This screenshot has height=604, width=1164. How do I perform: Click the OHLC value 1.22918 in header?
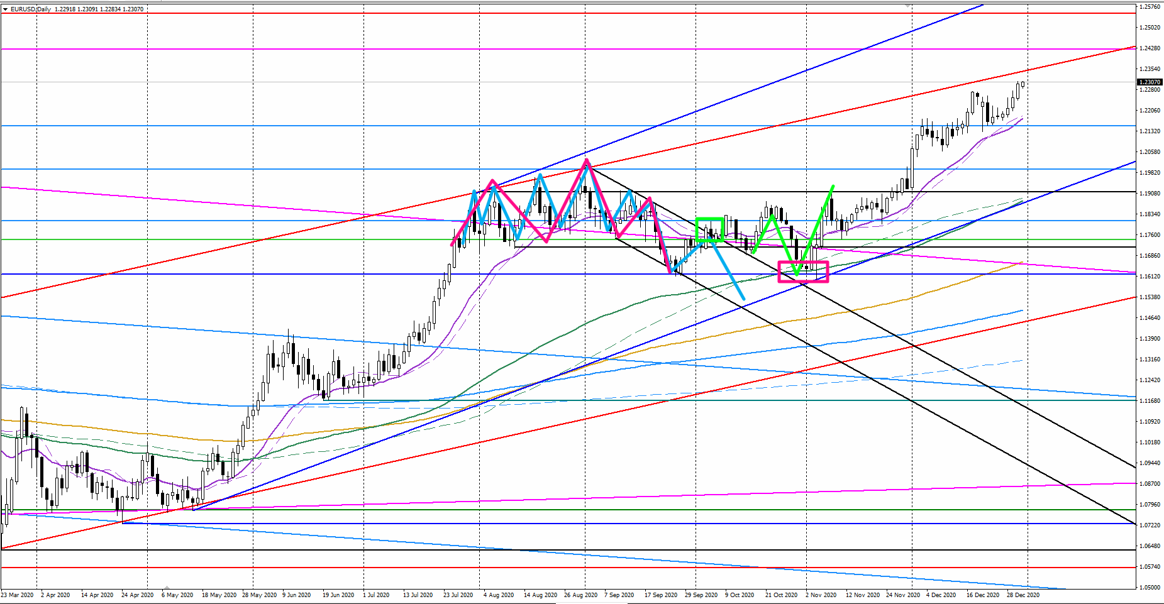tap(65, 9)
